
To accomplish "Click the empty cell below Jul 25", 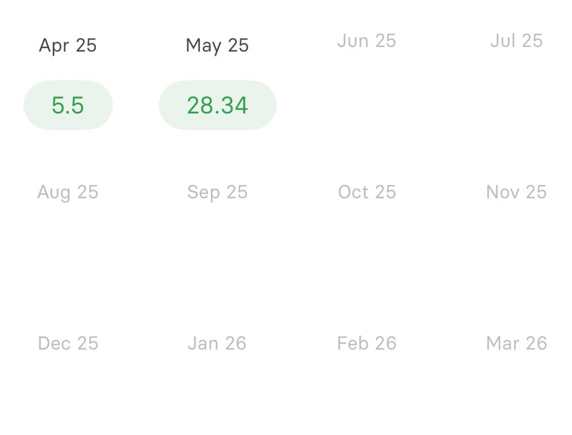I will point(516,105).
